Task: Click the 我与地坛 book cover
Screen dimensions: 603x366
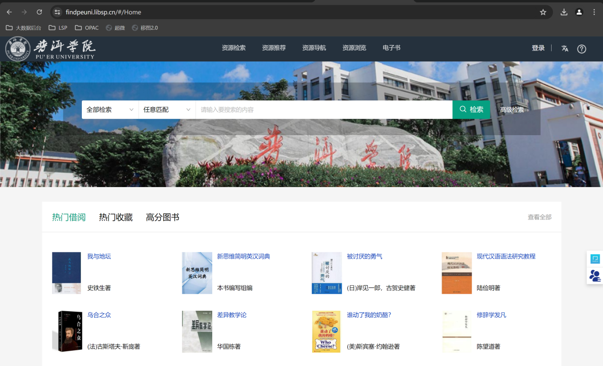Action: [x=67, y=273]
